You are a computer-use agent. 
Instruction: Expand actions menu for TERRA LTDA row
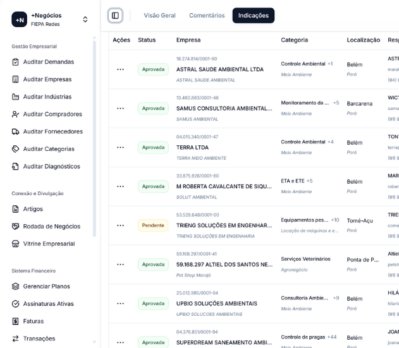120,147
